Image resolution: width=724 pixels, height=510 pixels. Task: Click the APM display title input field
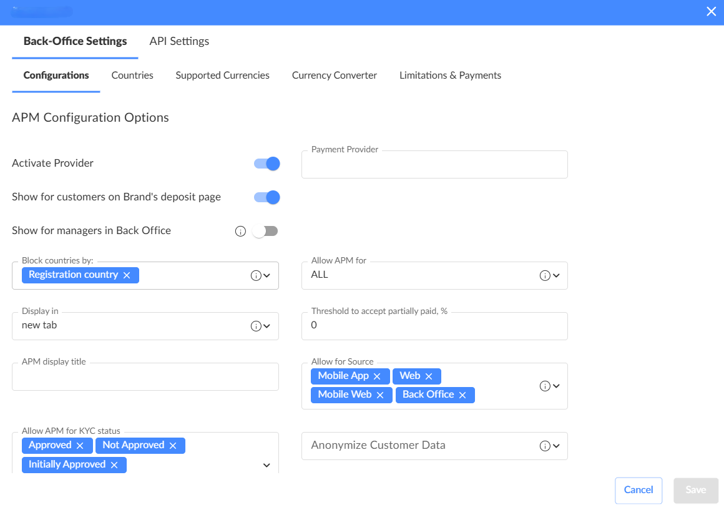pos(145,378)
